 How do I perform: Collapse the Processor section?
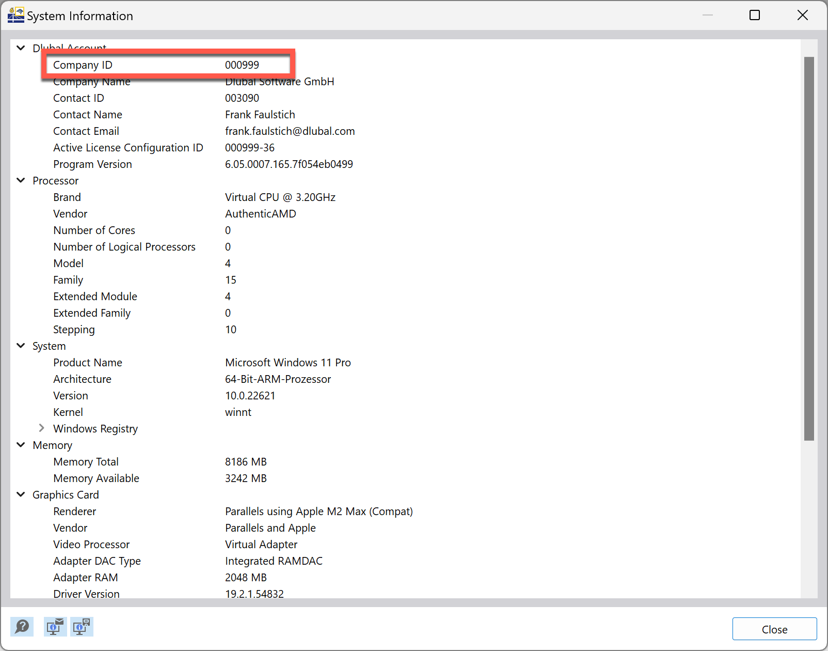21,180
